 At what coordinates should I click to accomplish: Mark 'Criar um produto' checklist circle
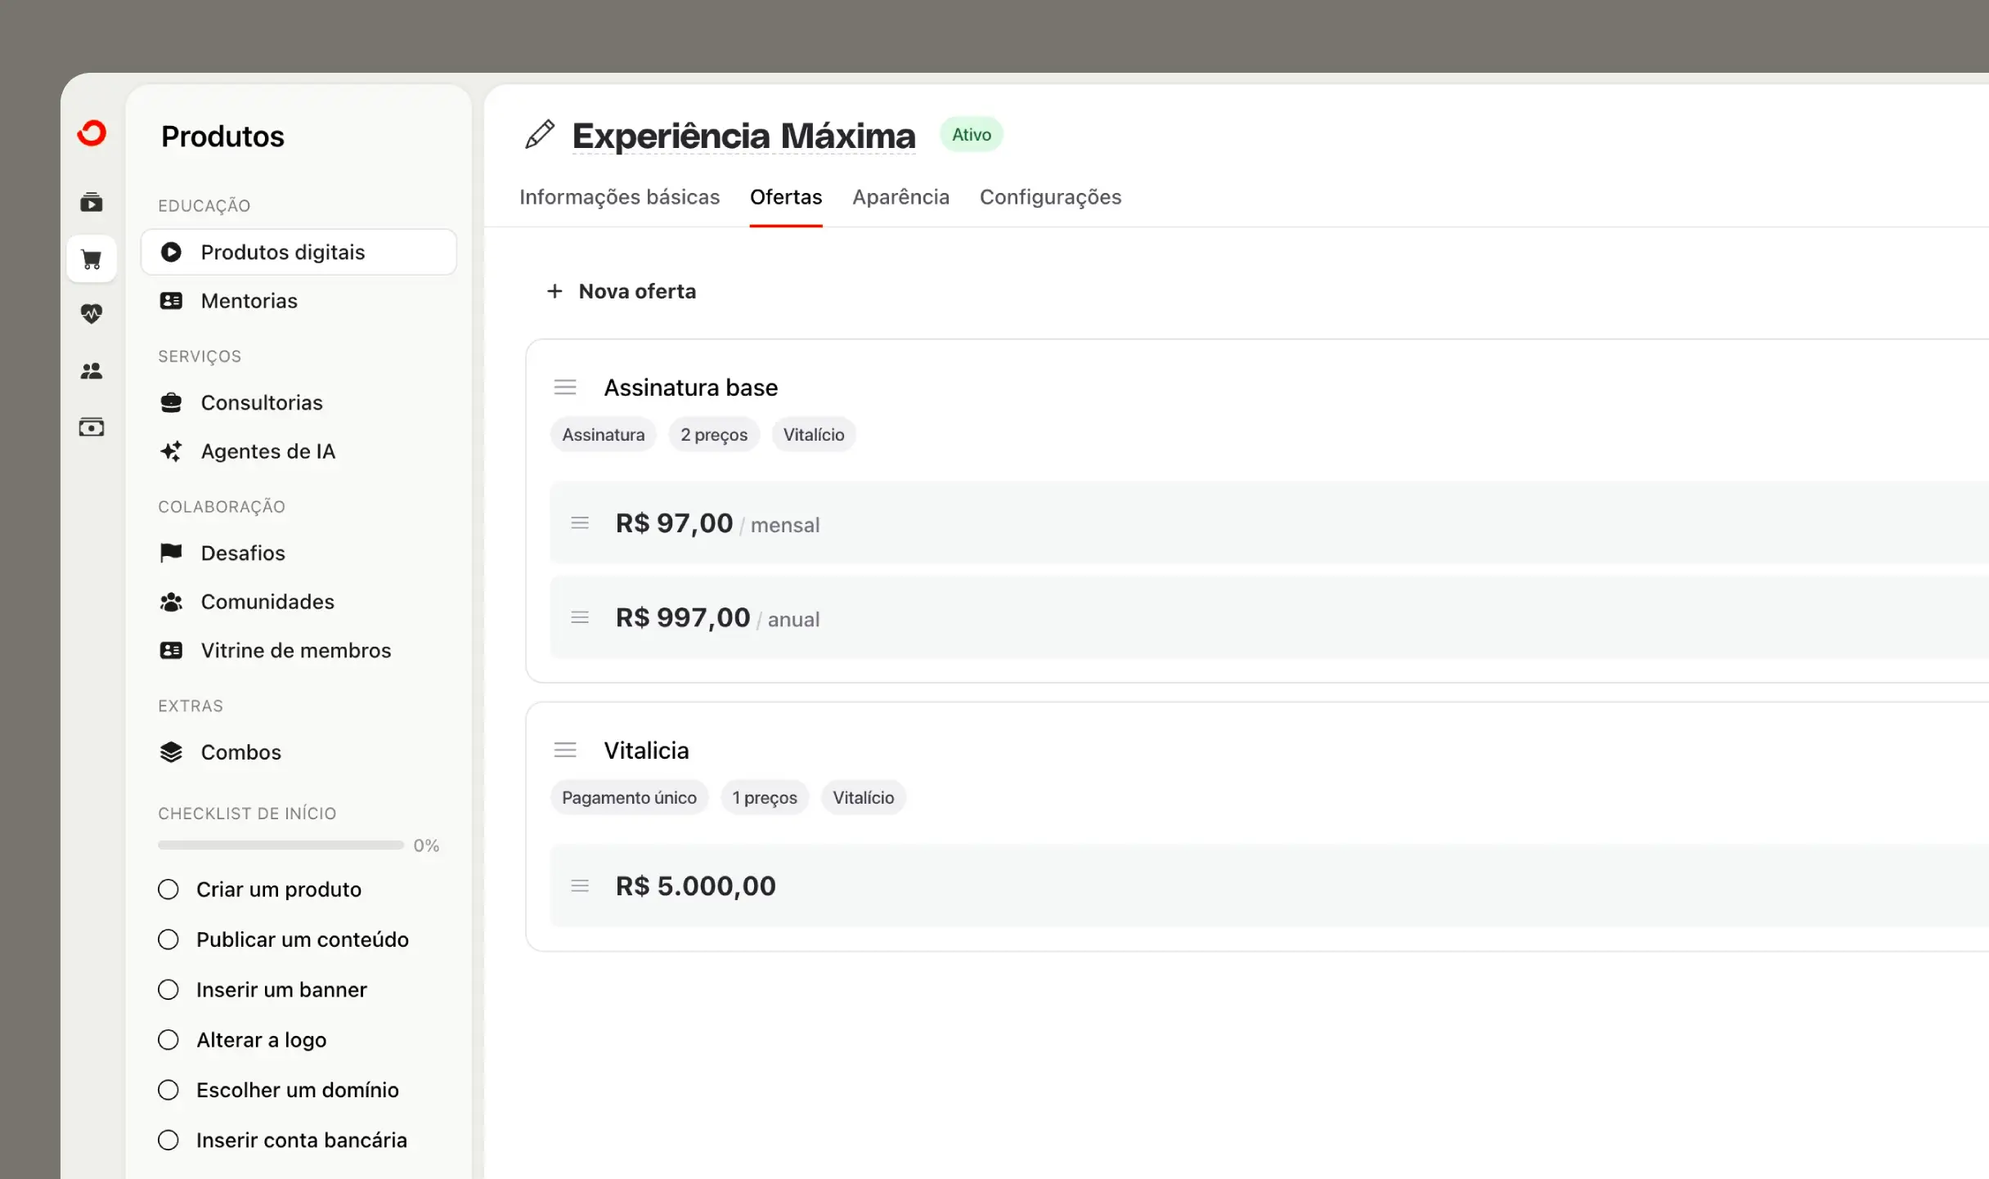(168, 890)
